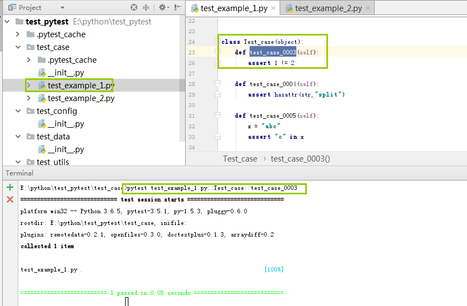This screenshot has height=306, width=467.
Task: Open the Project panel settings gear
Action: pos(162,8)
